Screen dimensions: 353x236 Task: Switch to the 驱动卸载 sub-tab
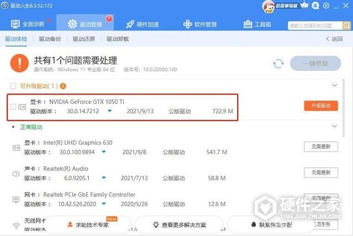click(118, 39)
